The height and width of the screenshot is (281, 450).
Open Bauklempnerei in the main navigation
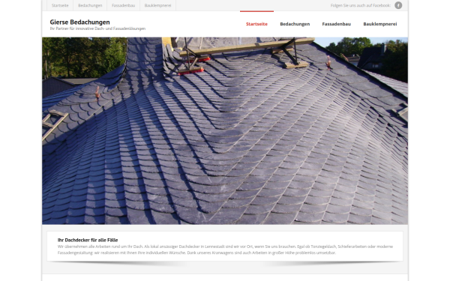pyautogui.click(x=380, y=24)
